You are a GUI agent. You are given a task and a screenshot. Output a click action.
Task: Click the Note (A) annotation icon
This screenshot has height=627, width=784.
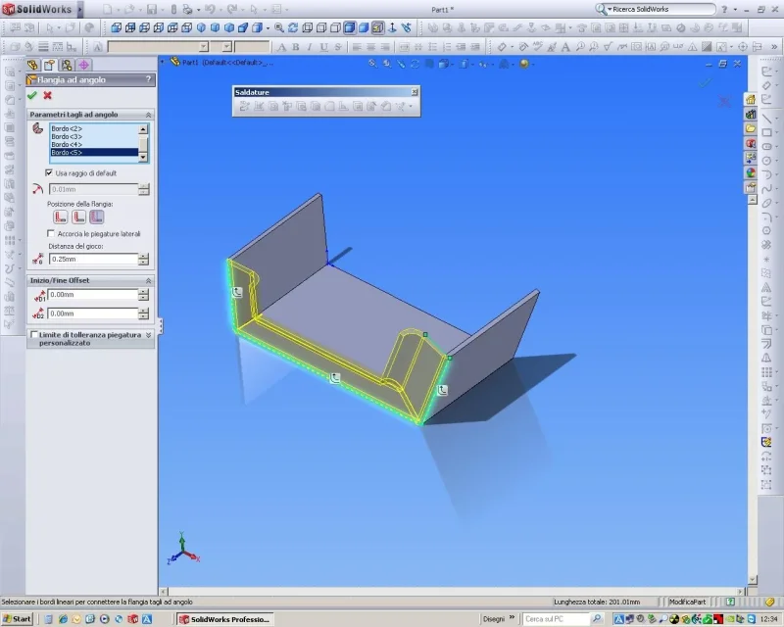(x=565, y=47)
